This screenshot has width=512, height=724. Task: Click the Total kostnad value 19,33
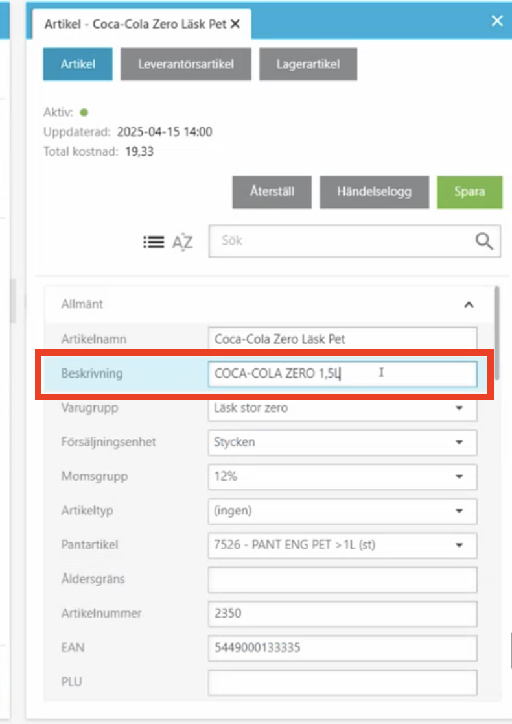(139, 152)
